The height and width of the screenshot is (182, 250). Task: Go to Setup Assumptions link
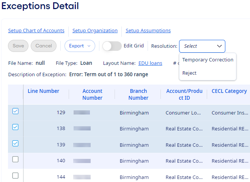[148, 31]
